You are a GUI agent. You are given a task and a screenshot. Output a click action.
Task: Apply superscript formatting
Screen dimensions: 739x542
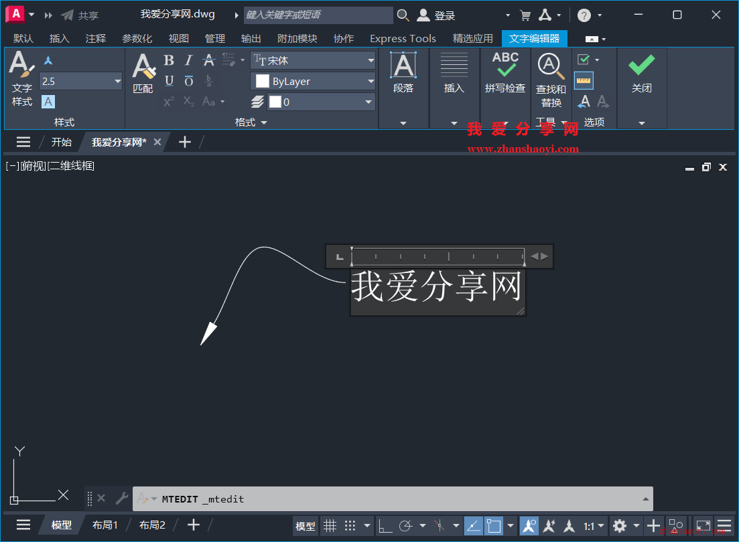(x=169, y=102)
